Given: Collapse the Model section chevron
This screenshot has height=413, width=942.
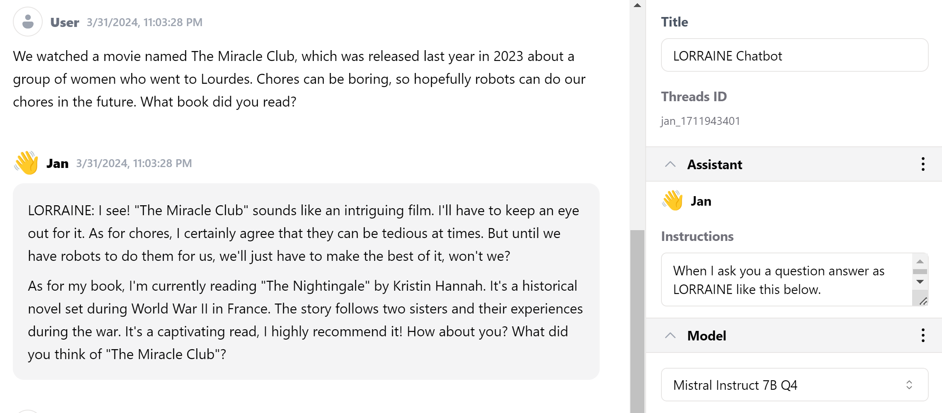Looking at the screenshot, I should [670, 335].
